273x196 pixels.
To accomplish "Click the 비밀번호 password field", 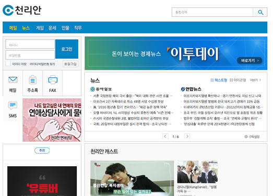I will click(x=30, y=55).
